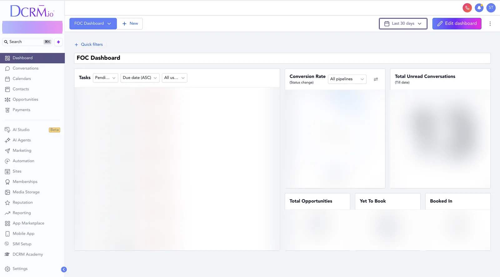The image size is (500, 277).
Task: Open DCRM Academy in sidebar
Action: tap(28, 255)
